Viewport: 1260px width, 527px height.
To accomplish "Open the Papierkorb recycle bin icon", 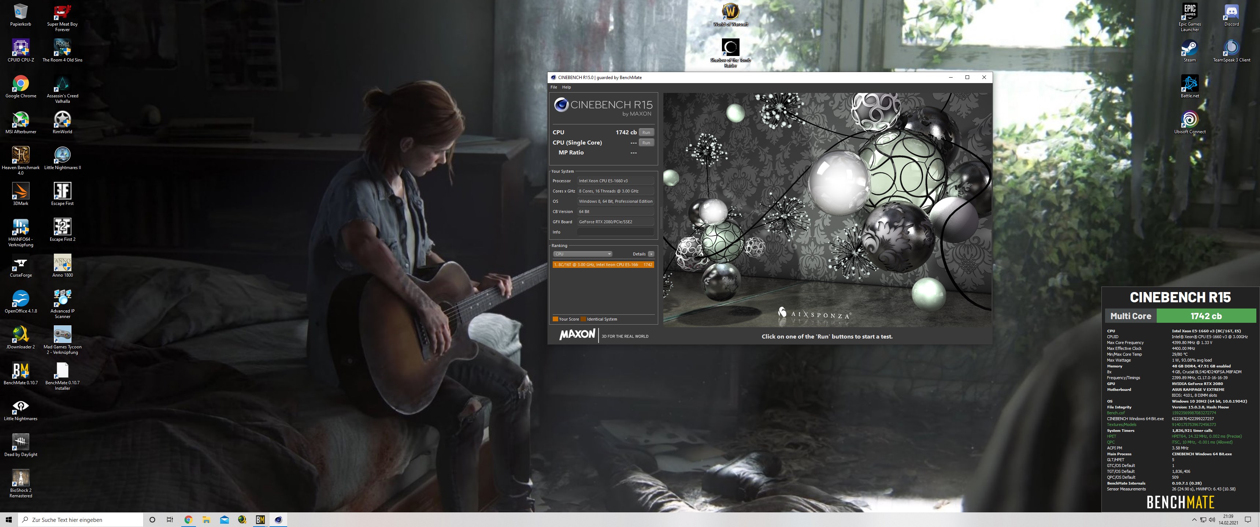I will [x=21, y=15].
